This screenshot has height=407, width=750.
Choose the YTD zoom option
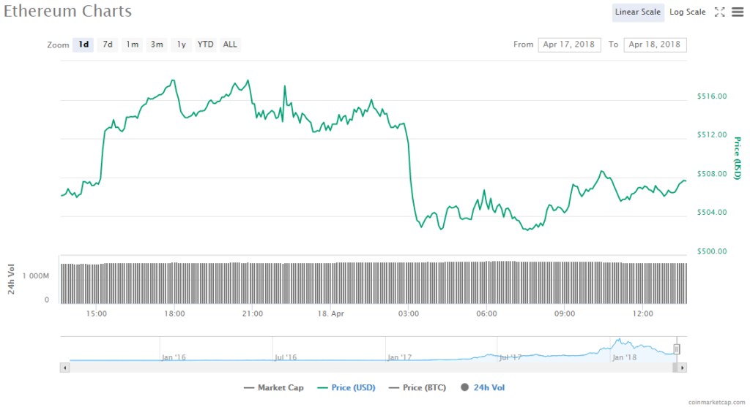pos(206,45)
